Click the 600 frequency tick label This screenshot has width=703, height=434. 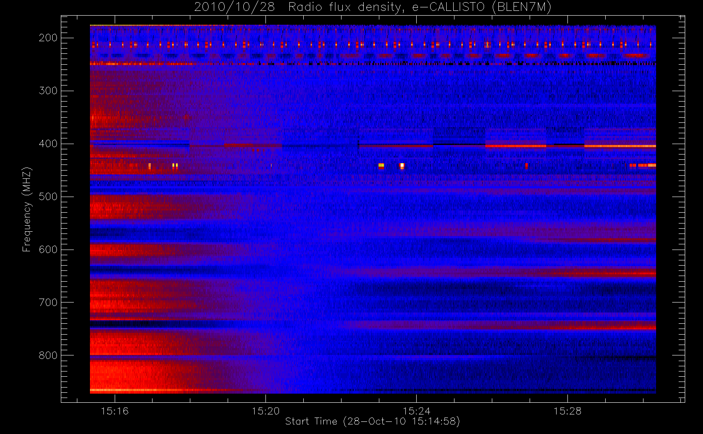click(48, 250)
